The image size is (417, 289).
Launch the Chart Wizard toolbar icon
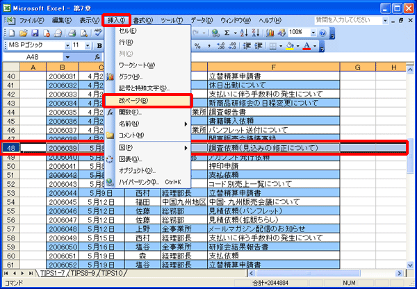click(x=270, y=33)
